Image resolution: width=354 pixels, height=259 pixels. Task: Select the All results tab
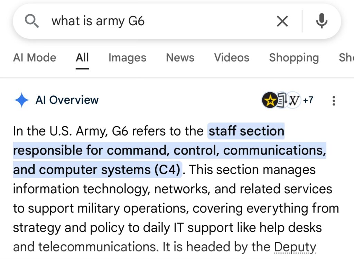click(82, 57)
